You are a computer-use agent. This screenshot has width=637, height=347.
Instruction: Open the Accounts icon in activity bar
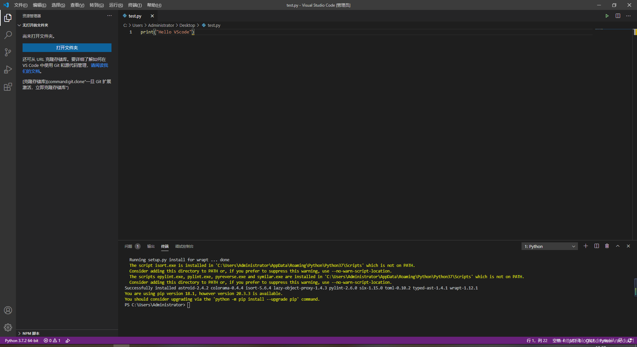point(8,310)
